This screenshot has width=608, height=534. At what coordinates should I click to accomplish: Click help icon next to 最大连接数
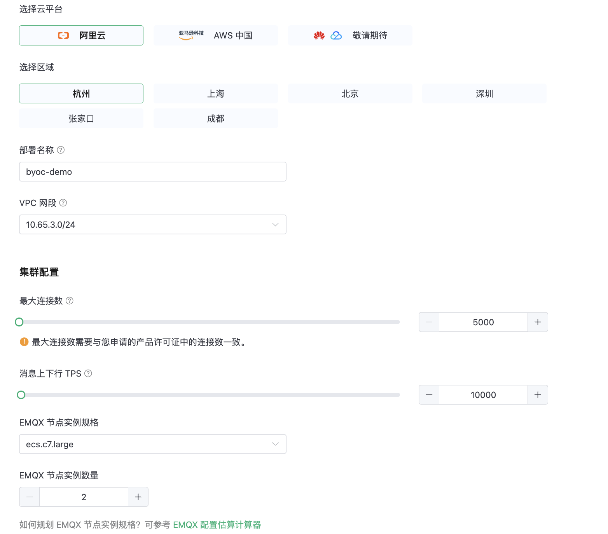(70, 301)
